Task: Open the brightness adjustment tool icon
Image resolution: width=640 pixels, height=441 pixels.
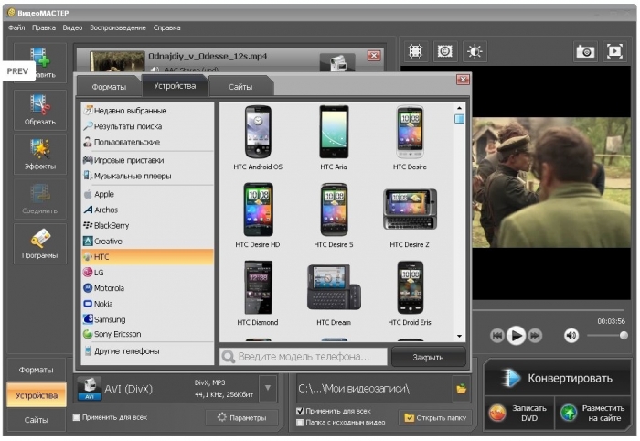Action: [475, 51]
